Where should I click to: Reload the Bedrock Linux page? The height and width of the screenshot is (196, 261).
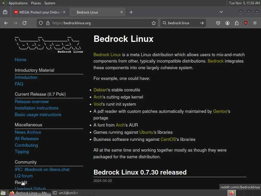(x=24, y=23)
